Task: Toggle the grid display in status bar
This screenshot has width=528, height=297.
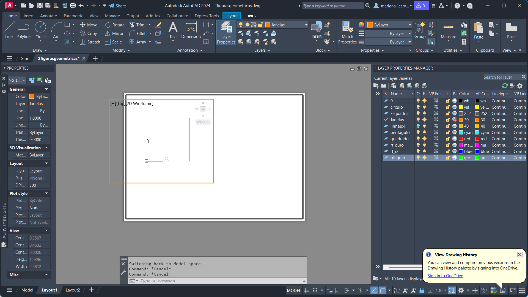Action: point(307,290)
